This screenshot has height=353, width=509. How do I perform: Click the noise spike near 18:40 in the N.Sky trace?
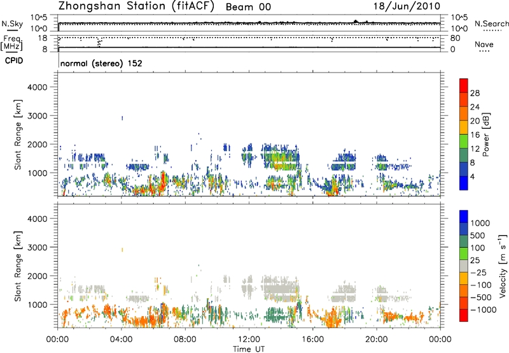coord(356,22)
